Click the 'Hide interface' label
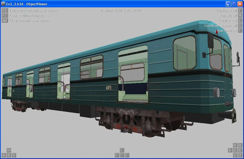 point(227,31)
